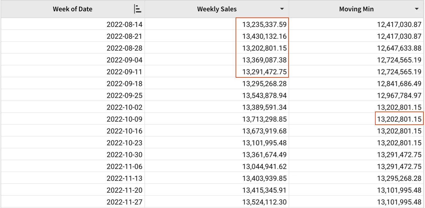Viewport: 425px width, 208px height.
Task: Click the sort icon in Week of Date header
Action: [138, 9]
